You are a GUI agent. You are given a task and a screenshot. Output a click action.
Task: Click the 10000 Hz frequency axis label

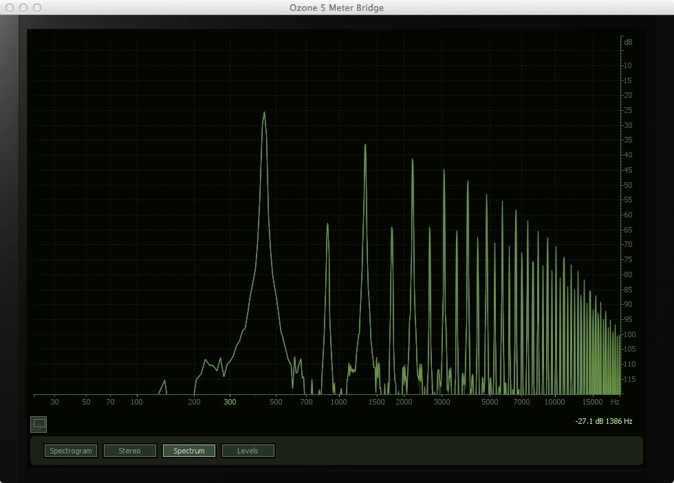(554, 402)
